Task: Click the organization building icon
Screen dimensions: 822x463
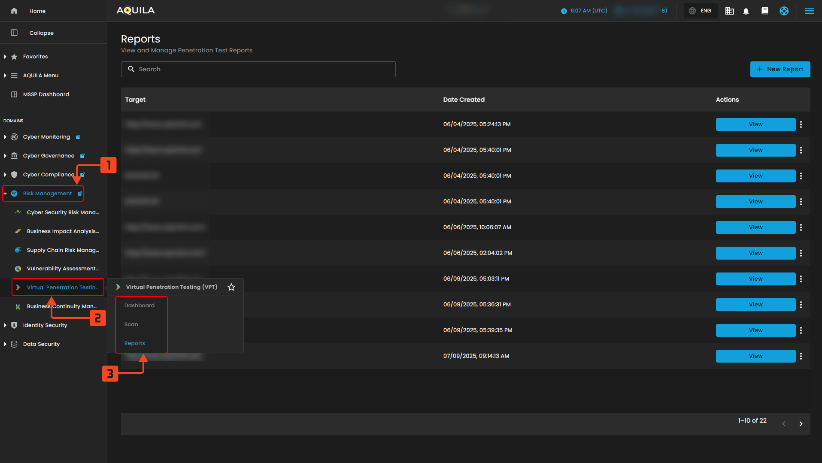Action: [729, 11]
